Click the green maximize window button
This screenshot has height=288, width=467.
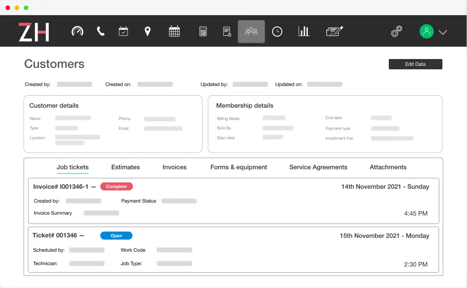pos(26,8)
